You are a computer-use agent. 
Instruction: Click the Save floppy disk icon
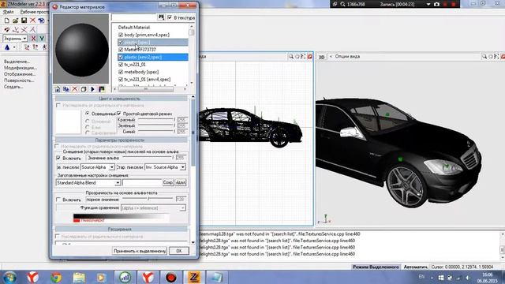click(24, 21)
